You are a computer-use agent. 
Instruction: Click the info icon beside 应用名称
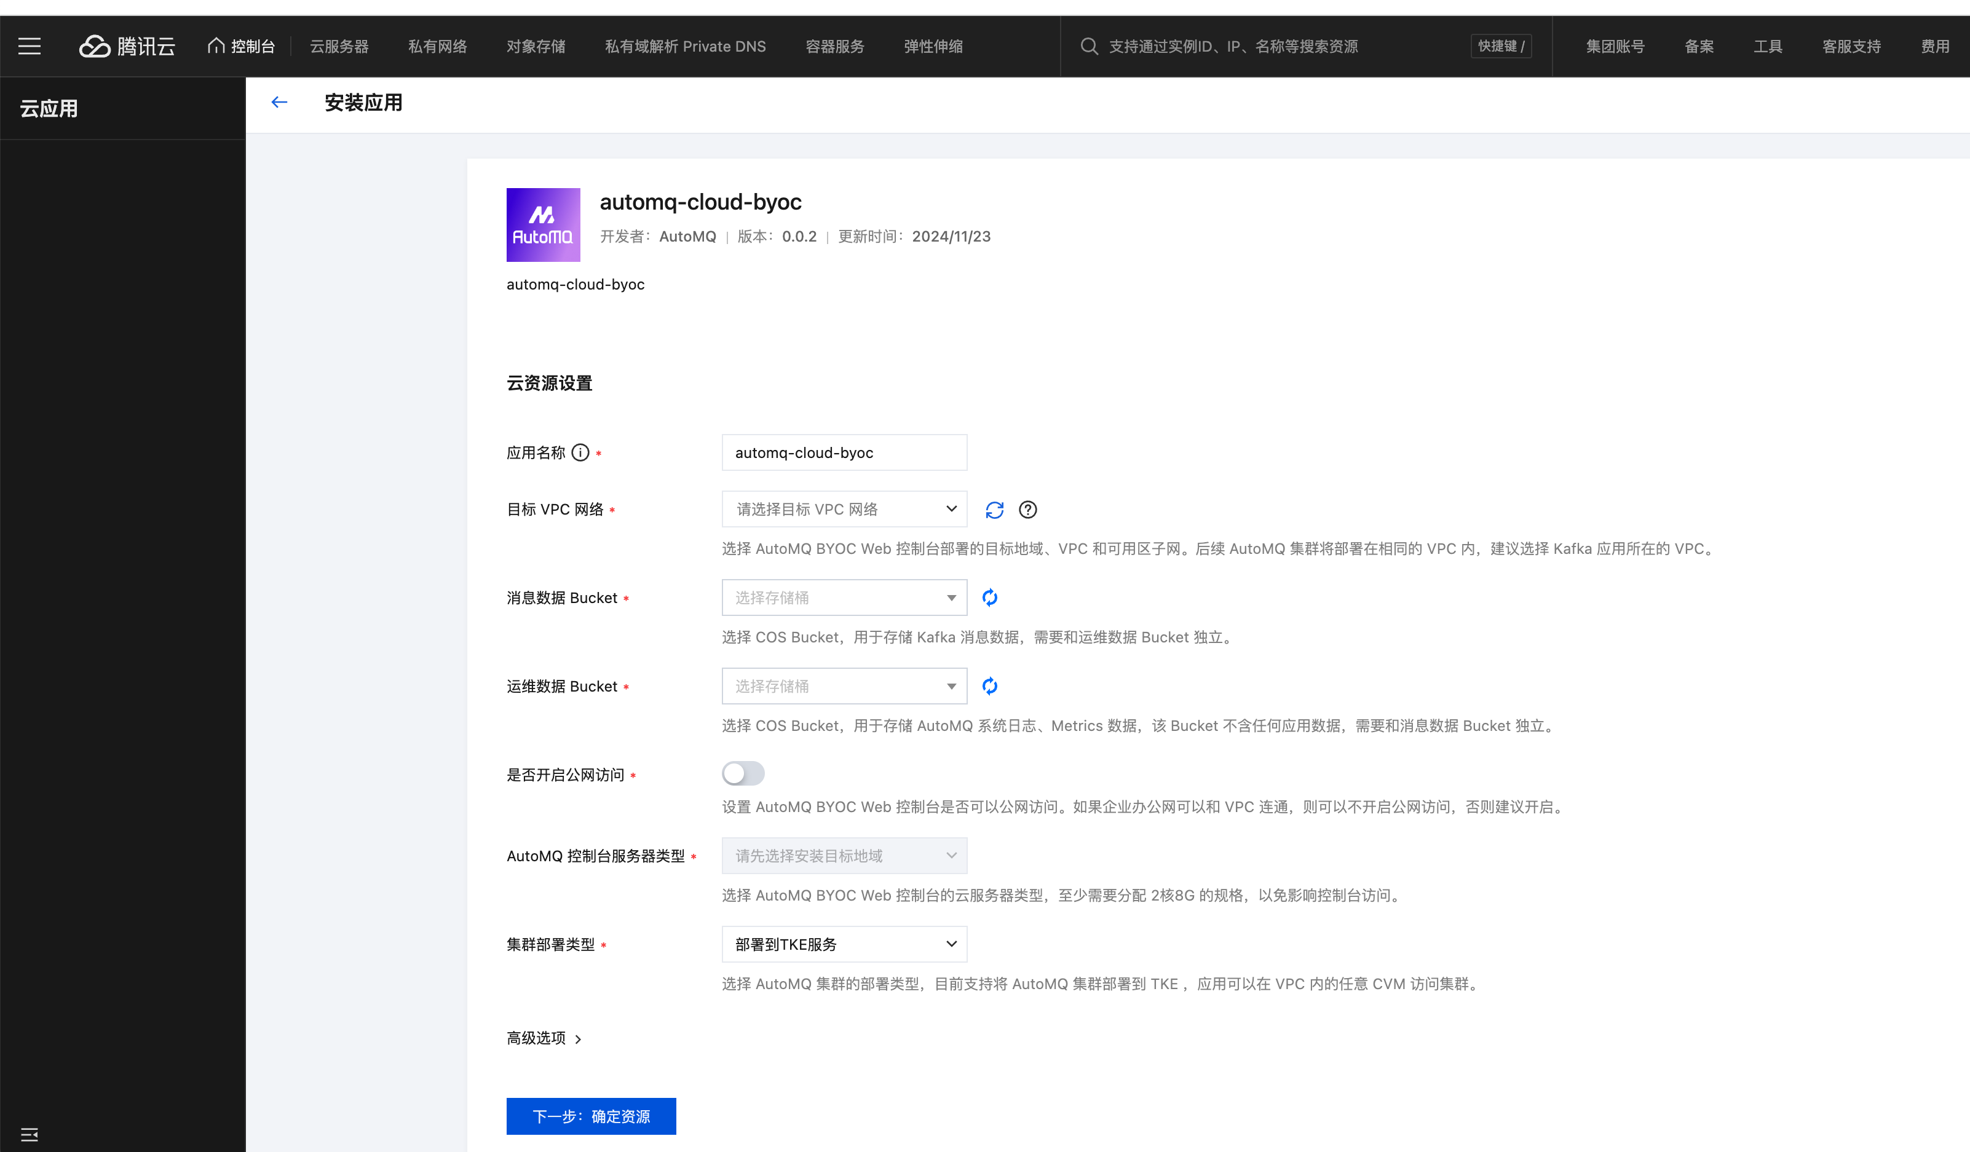[x=580, y=452]
